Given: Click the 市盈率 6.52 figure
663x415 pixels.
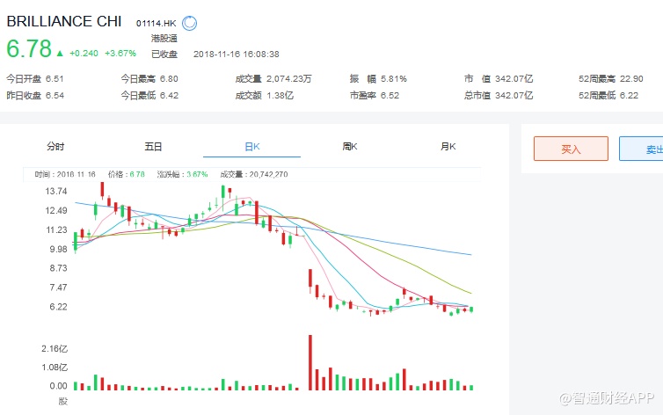Looking at the screenshot, I should (390, 95).
